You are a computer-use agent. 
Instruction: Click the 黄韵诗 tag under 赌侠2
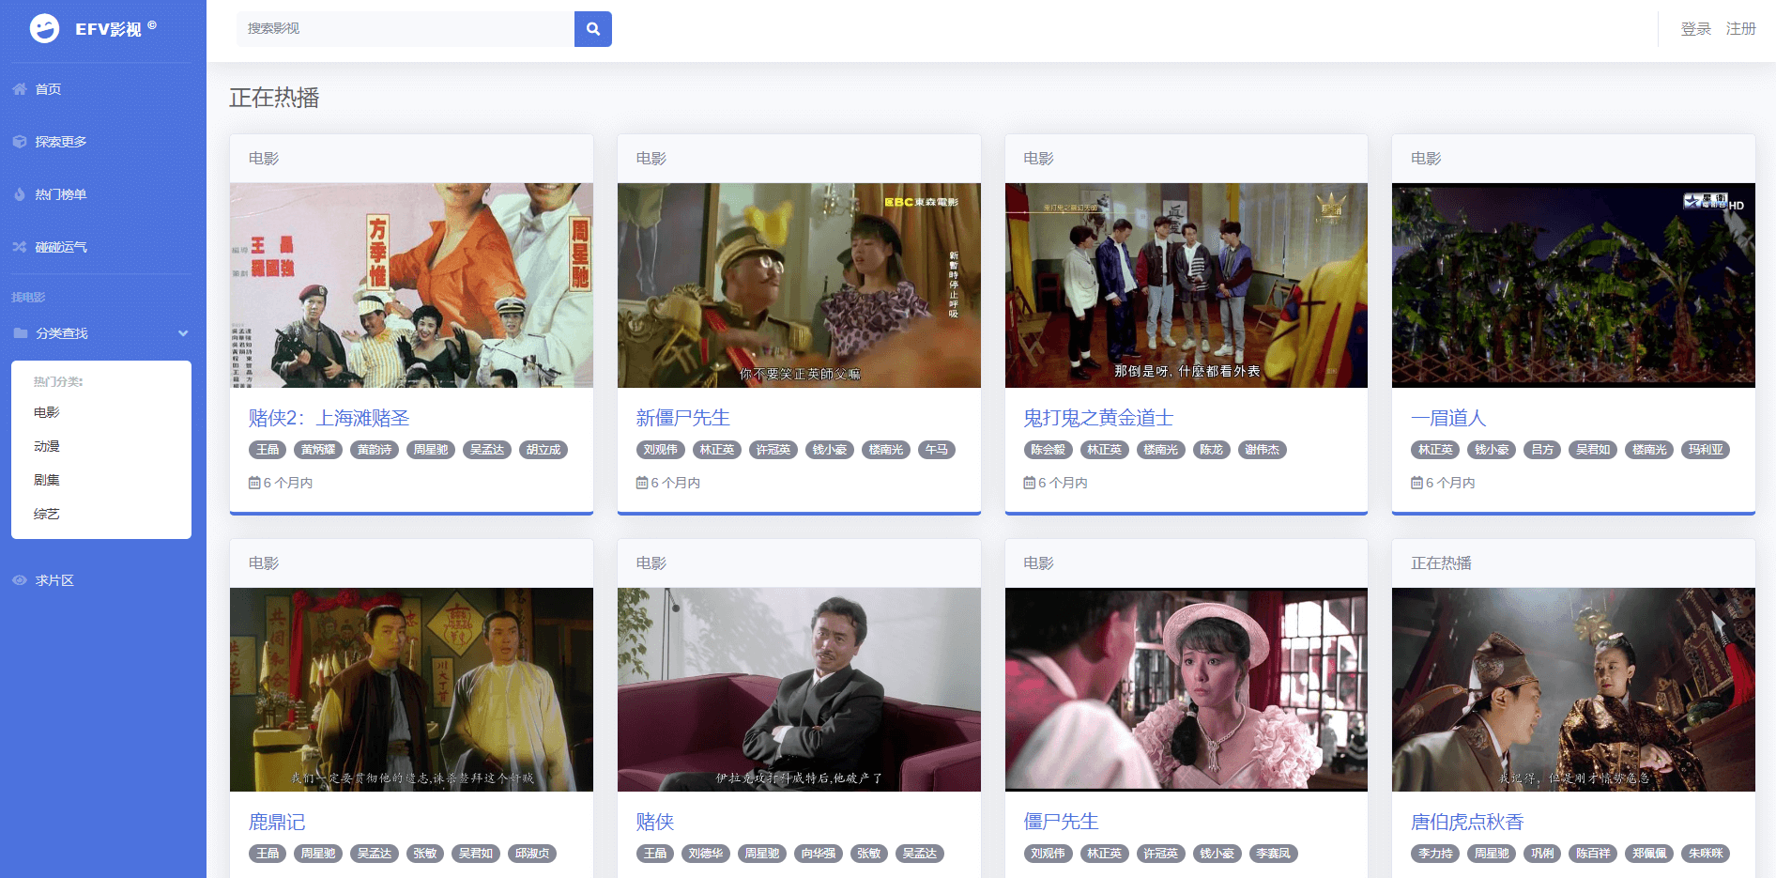pos(375,450)
